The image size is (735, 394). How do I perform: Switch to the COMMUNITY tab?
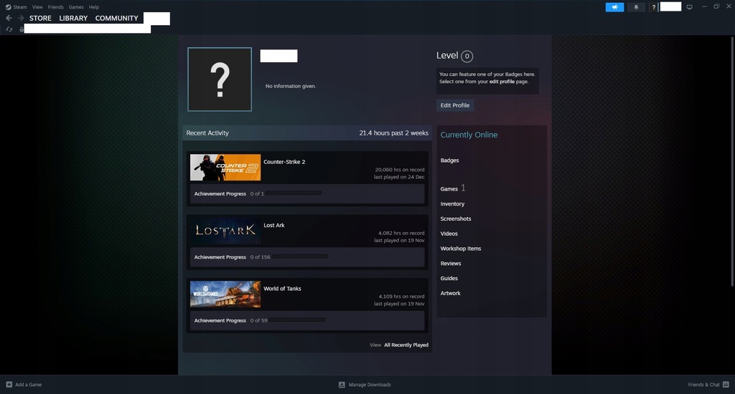pos(117,18)
